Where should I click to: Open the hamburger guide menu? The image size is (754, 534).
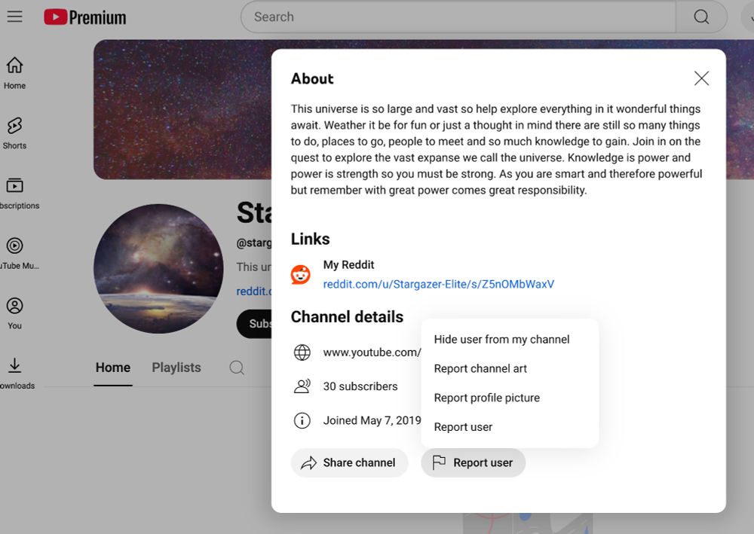click(x=14, y=17)
